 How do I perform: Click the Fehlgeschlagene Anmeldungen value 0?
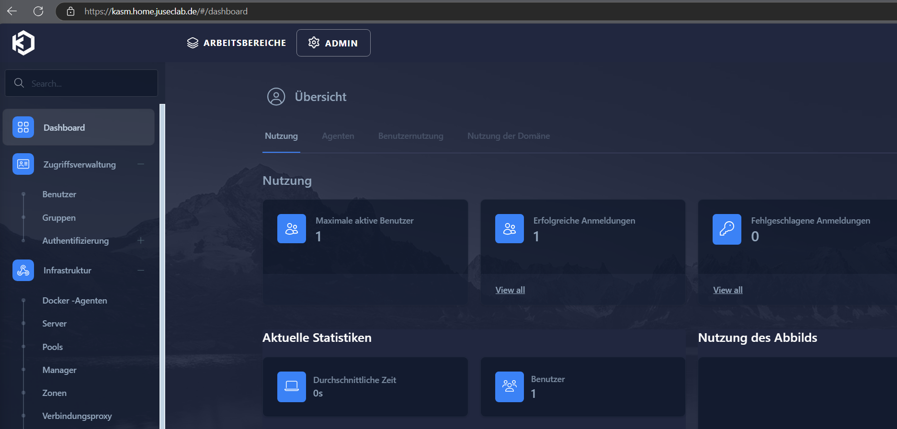(x=755, y=237)
